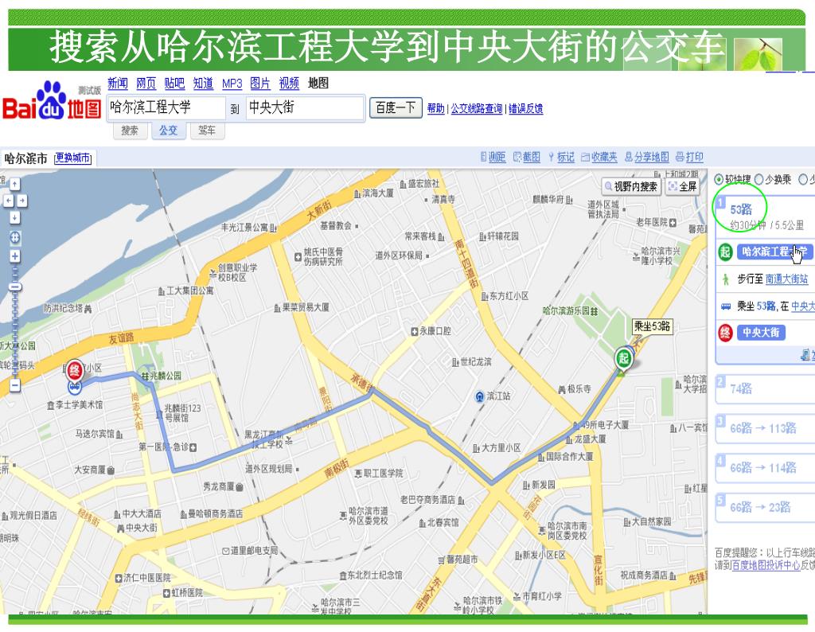
Task: Zoom in with the plus button
Action: click(x=15, y=257)
